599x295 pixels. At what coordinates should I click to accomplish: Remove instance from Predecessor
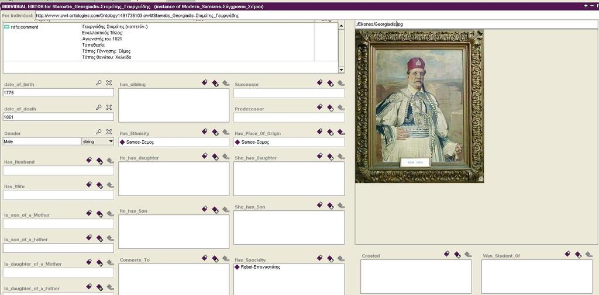pos(341,107)
